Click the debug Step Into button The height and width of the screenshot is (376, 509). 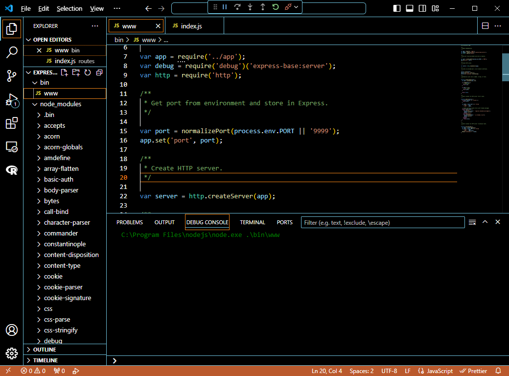250,7
